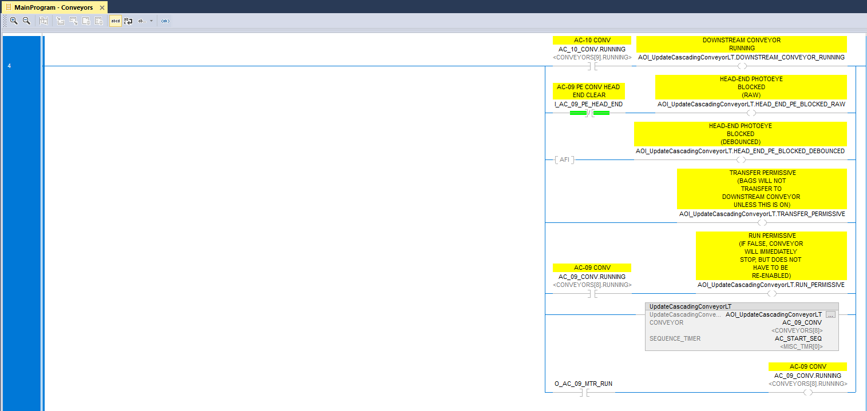This screenshot has width=867, height=411.
Task: Close the MainProgram - Conveyors tab
Action: 102,7
